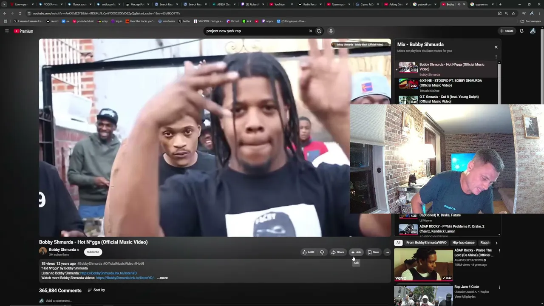The width and height of the screenshot is (544, 306).
Task: Open the #OfficialMusicVideo hashtag
Action: (118, 263)
